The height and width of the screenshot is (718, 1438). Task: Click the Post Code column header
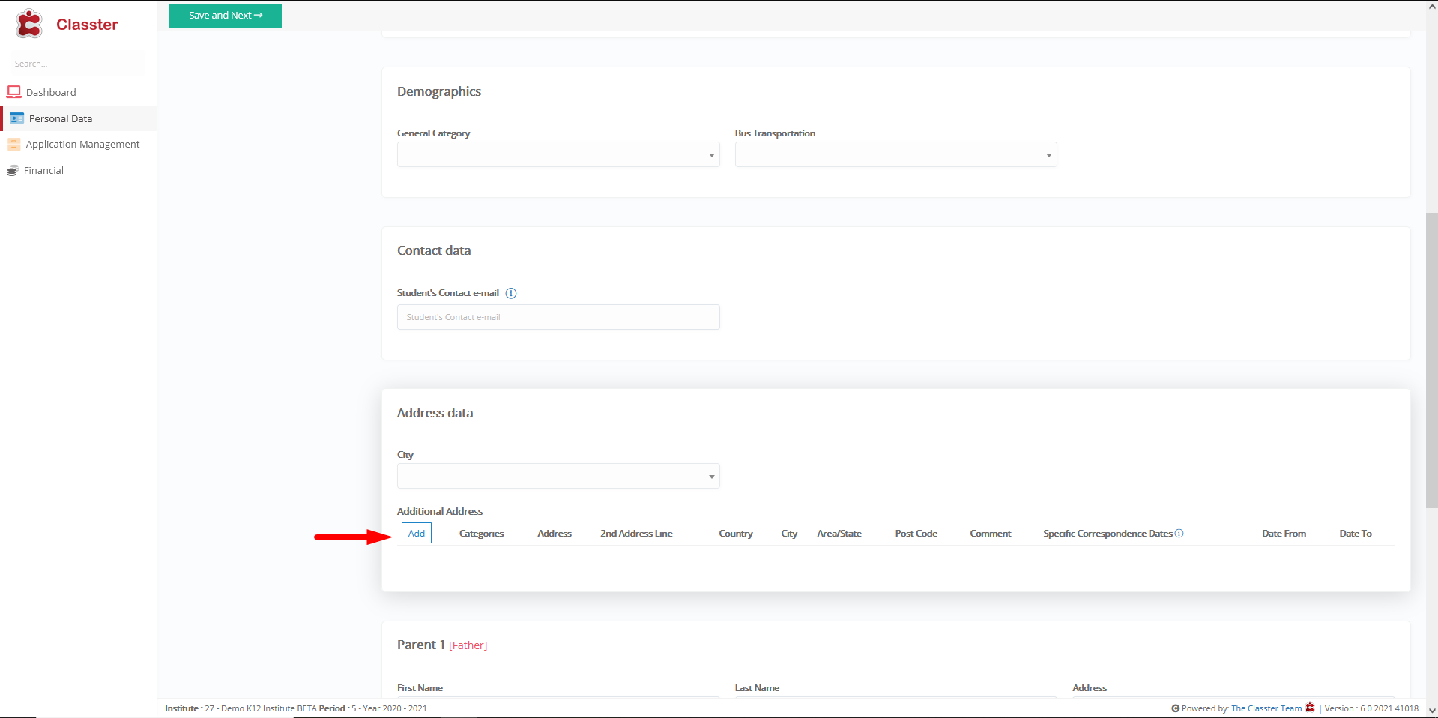[916, 534]
